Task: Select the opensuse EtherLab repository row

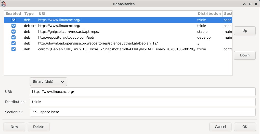Action: 98,43
